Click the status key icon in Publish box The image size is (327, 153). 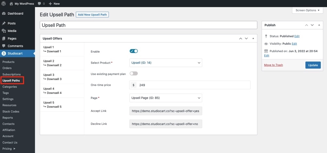click(x=266, y=36)
